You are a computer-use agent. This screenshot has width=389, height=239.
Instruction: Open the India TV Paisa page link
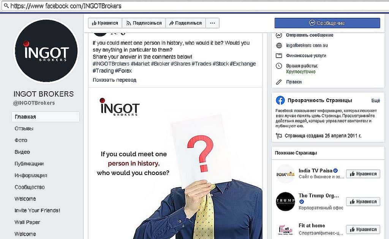point(315,171)
